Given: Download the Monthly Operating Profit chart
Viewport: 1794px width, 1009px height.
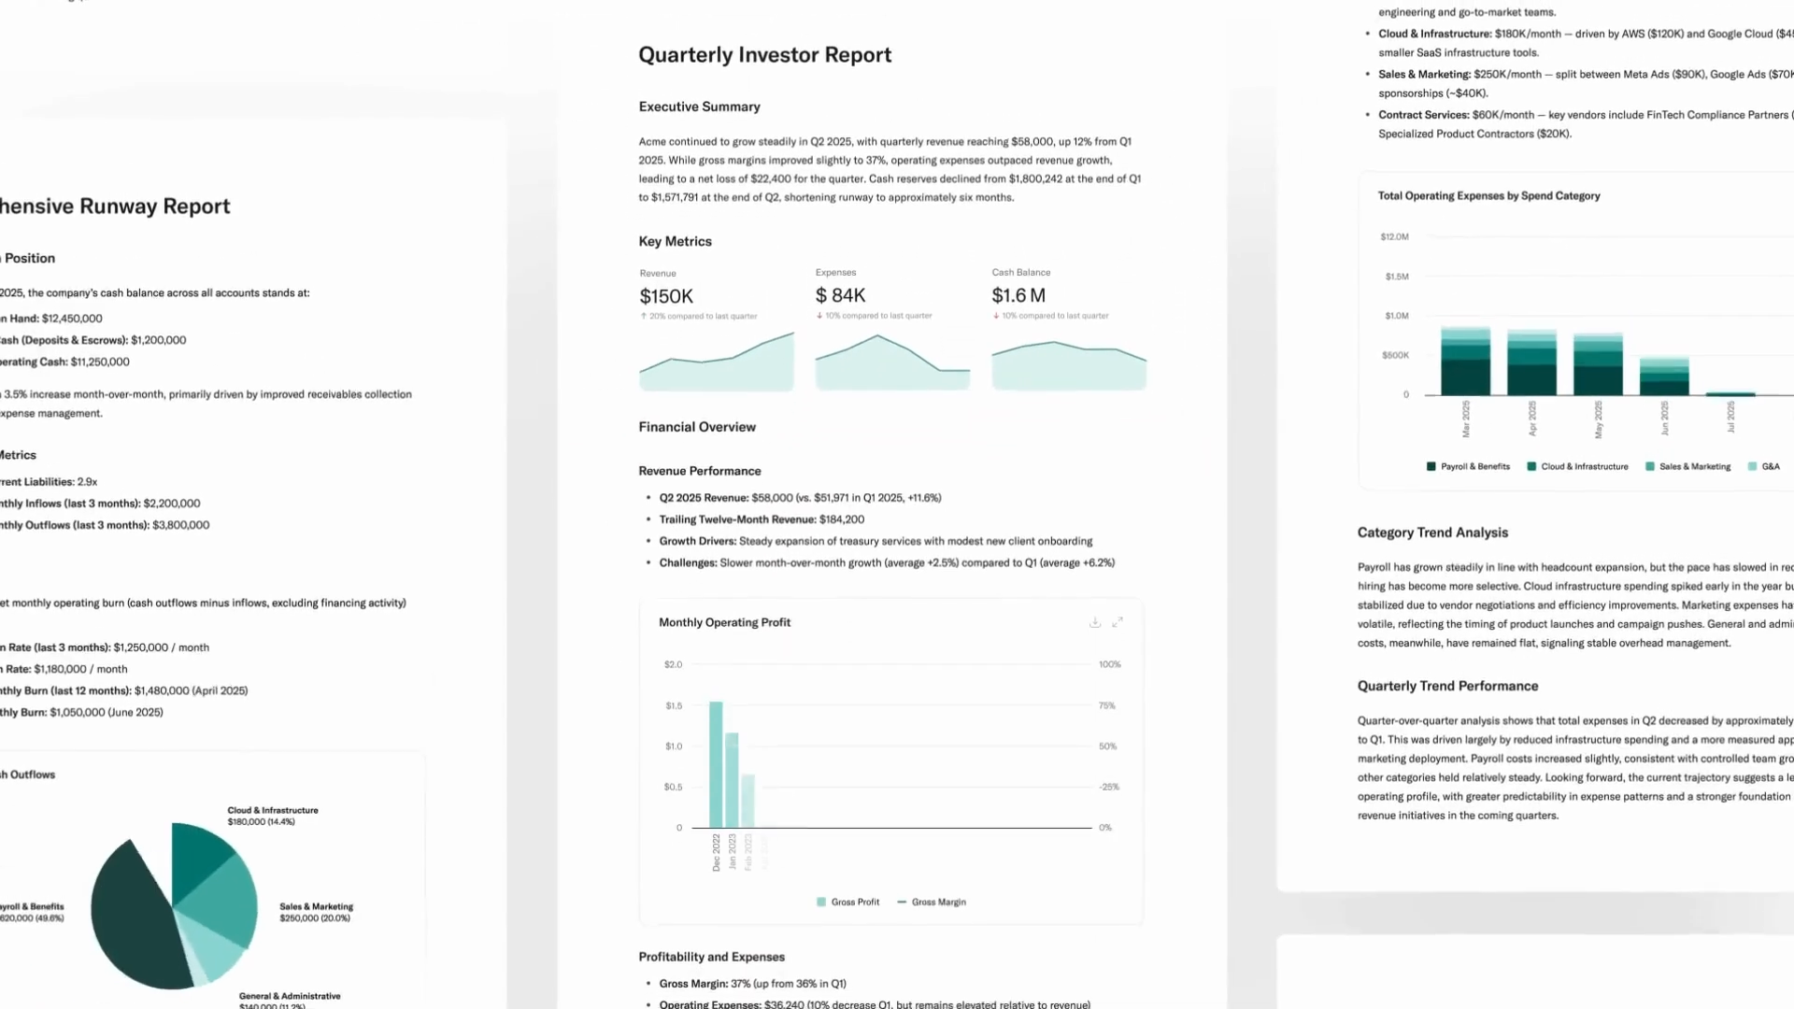Looking at the screenshot, I should [x=1095, y=622].
